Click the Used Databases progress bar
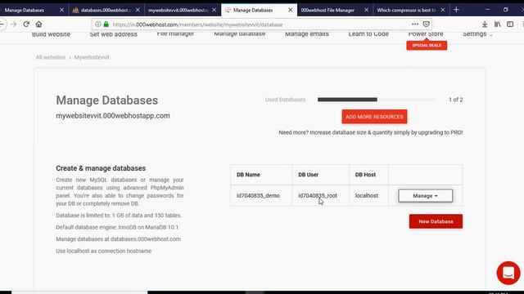 [377, 100]
